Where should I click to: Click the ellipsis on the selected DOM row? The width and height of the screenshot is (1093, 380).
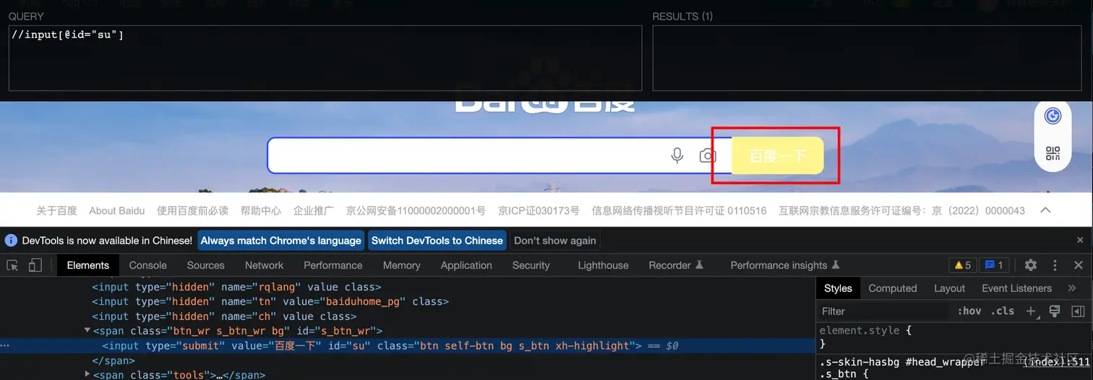(x=5, y=346)
